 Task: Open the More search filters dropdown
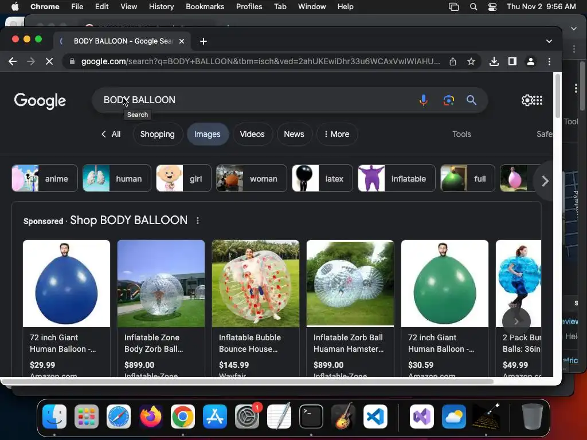[336, 134]
